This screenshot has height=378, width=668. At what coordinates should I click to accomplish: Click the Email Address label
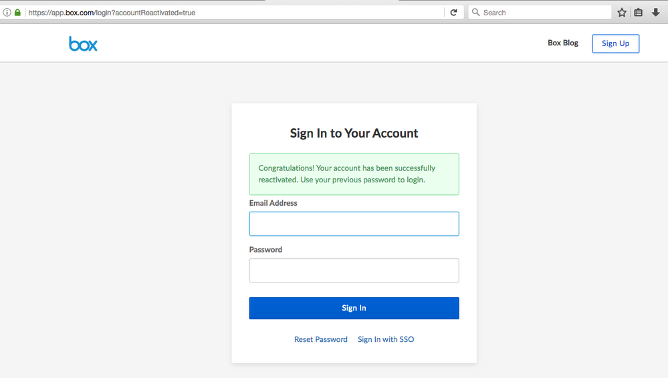click(x=273, y=203)
